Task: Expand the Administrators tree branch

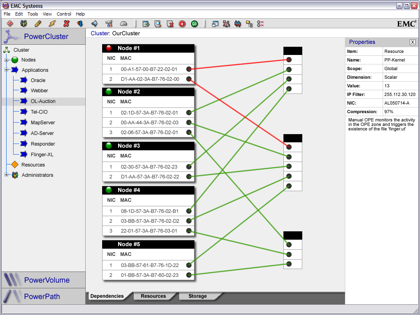Action: click(x=7, y=175)
